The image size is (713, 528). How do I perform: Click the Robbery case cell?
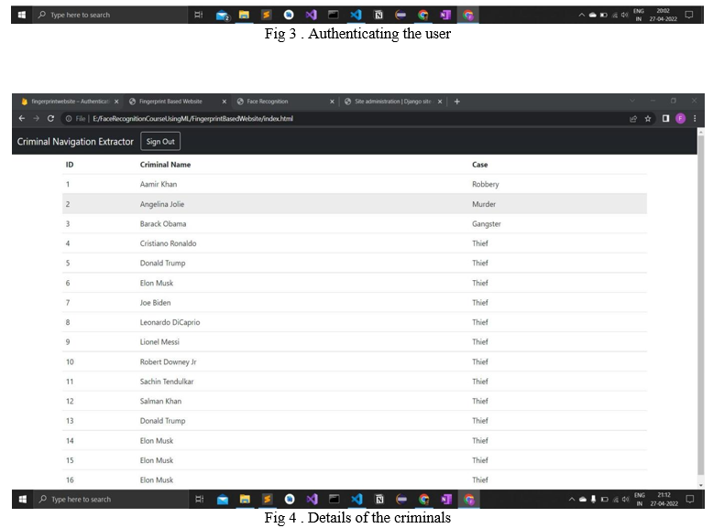click(485, 184)
